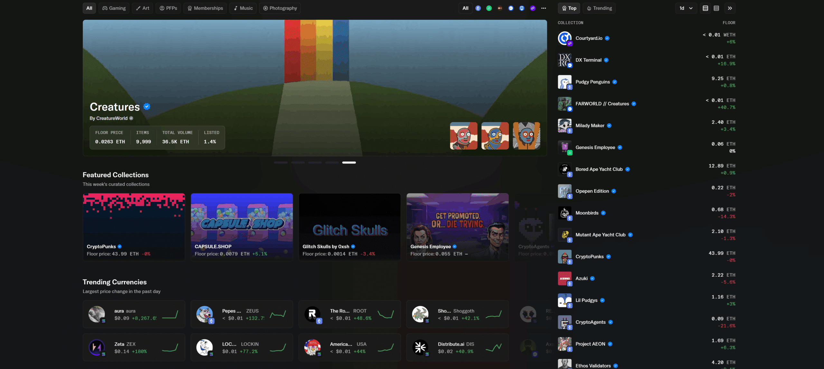Select the fifth carousel slide indicator
This screenshot has width=824, height=369.
point(349,162)
